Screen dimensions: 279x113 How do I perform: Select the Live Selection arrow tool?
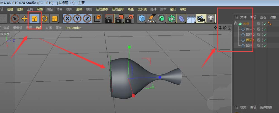pos(15,19)
